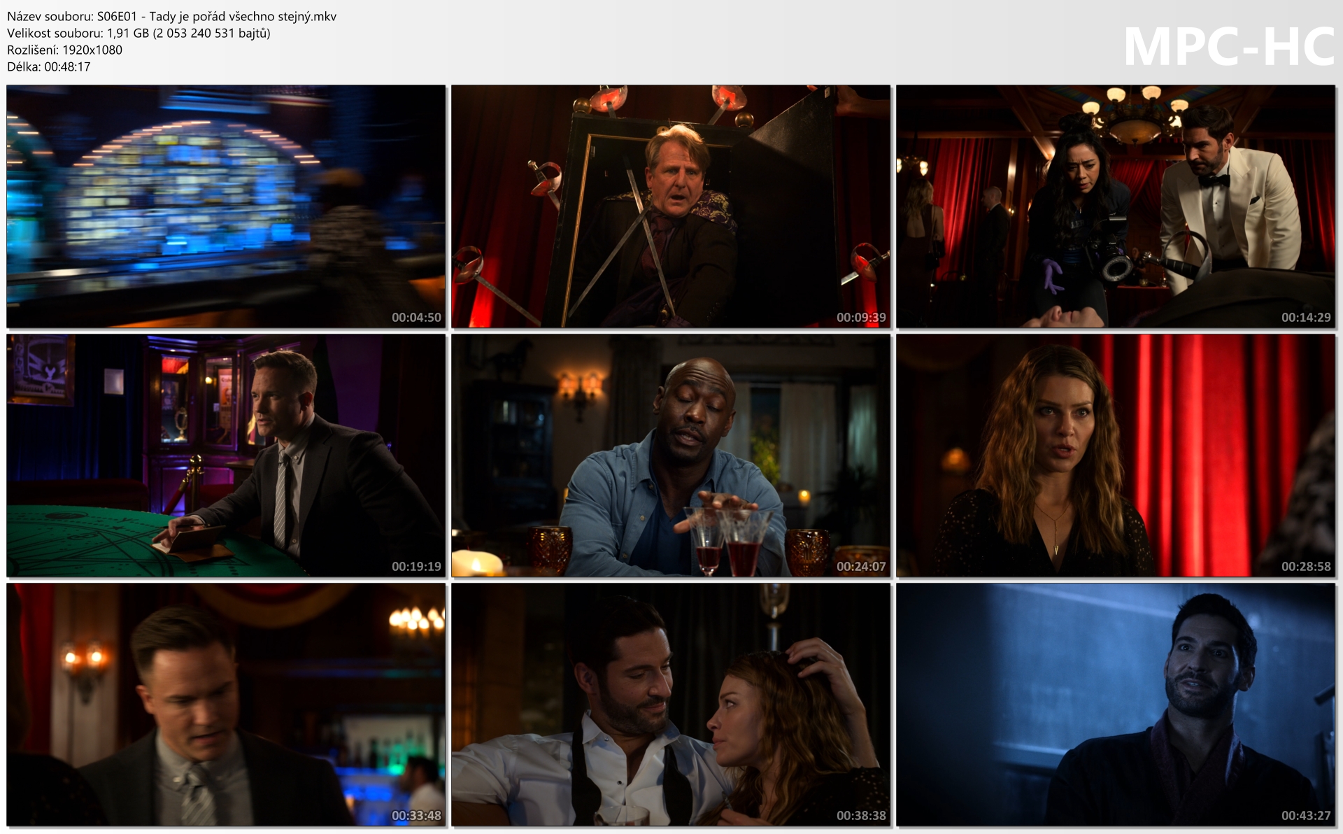
Task: Open the thumbnail at 00:33:48
Action: click(226, 705)
